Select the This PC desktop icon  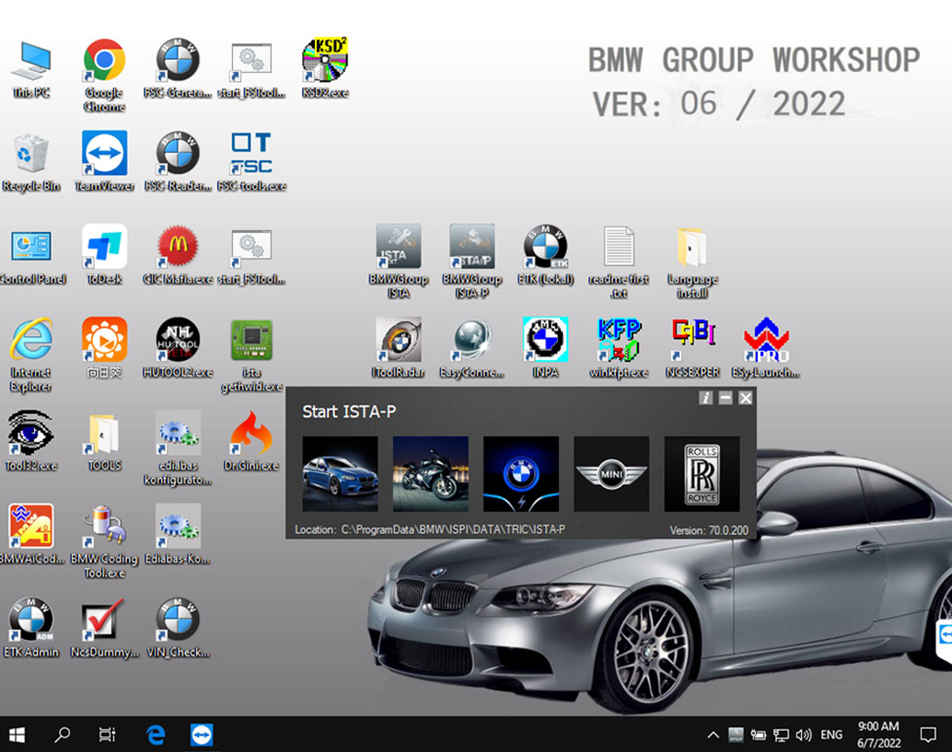[31, 68]
